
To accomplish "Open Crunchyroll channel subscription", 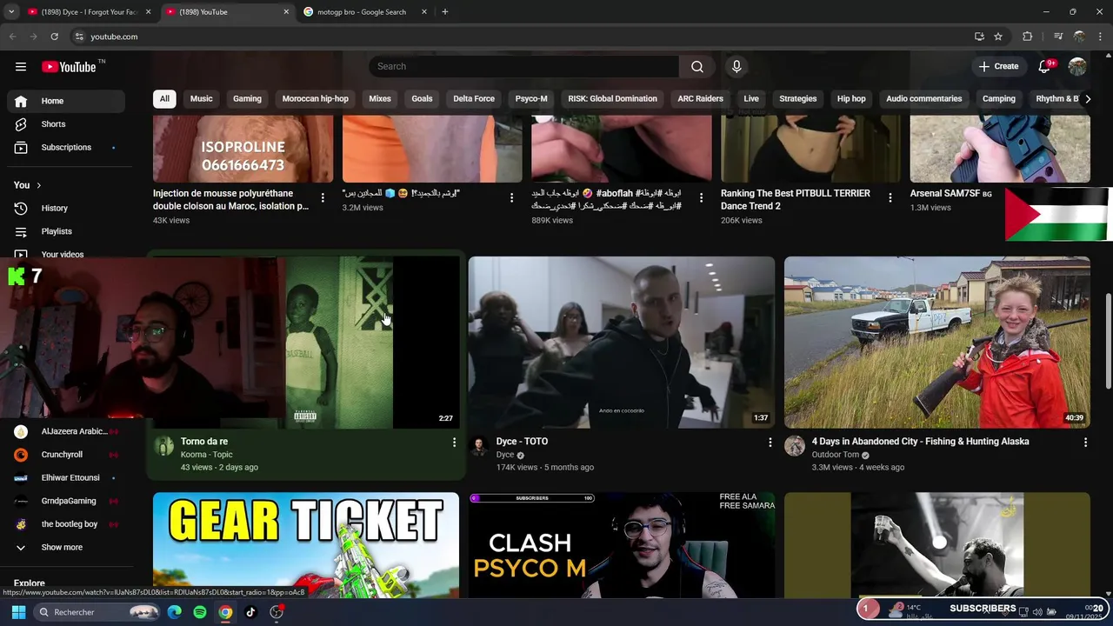I will [x=66, y=455].
